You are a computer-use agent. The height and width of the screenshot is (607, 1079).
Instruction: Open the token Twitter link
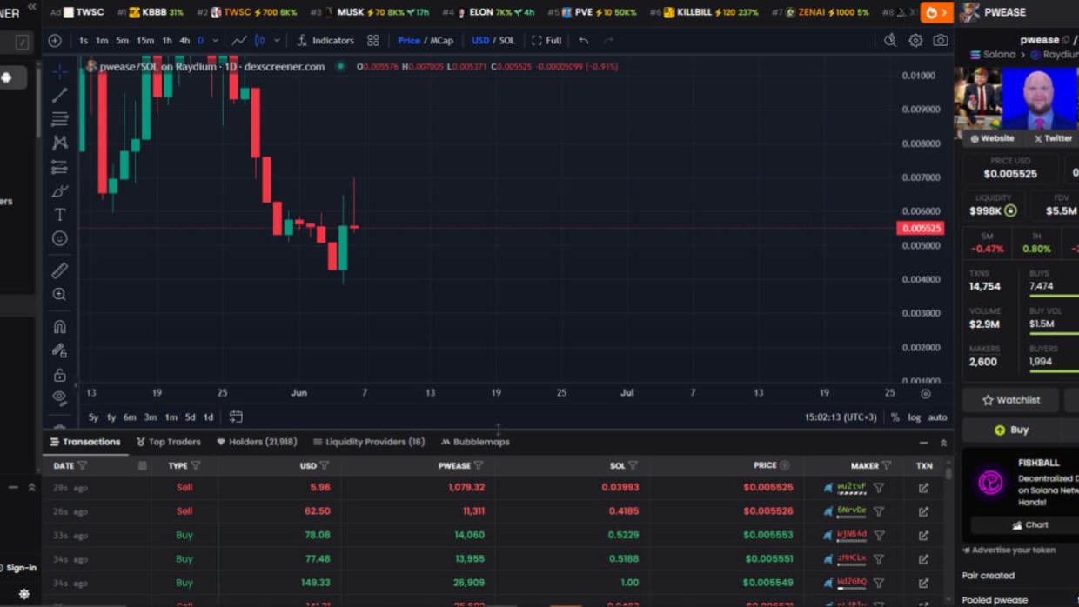pos(1053,138)
